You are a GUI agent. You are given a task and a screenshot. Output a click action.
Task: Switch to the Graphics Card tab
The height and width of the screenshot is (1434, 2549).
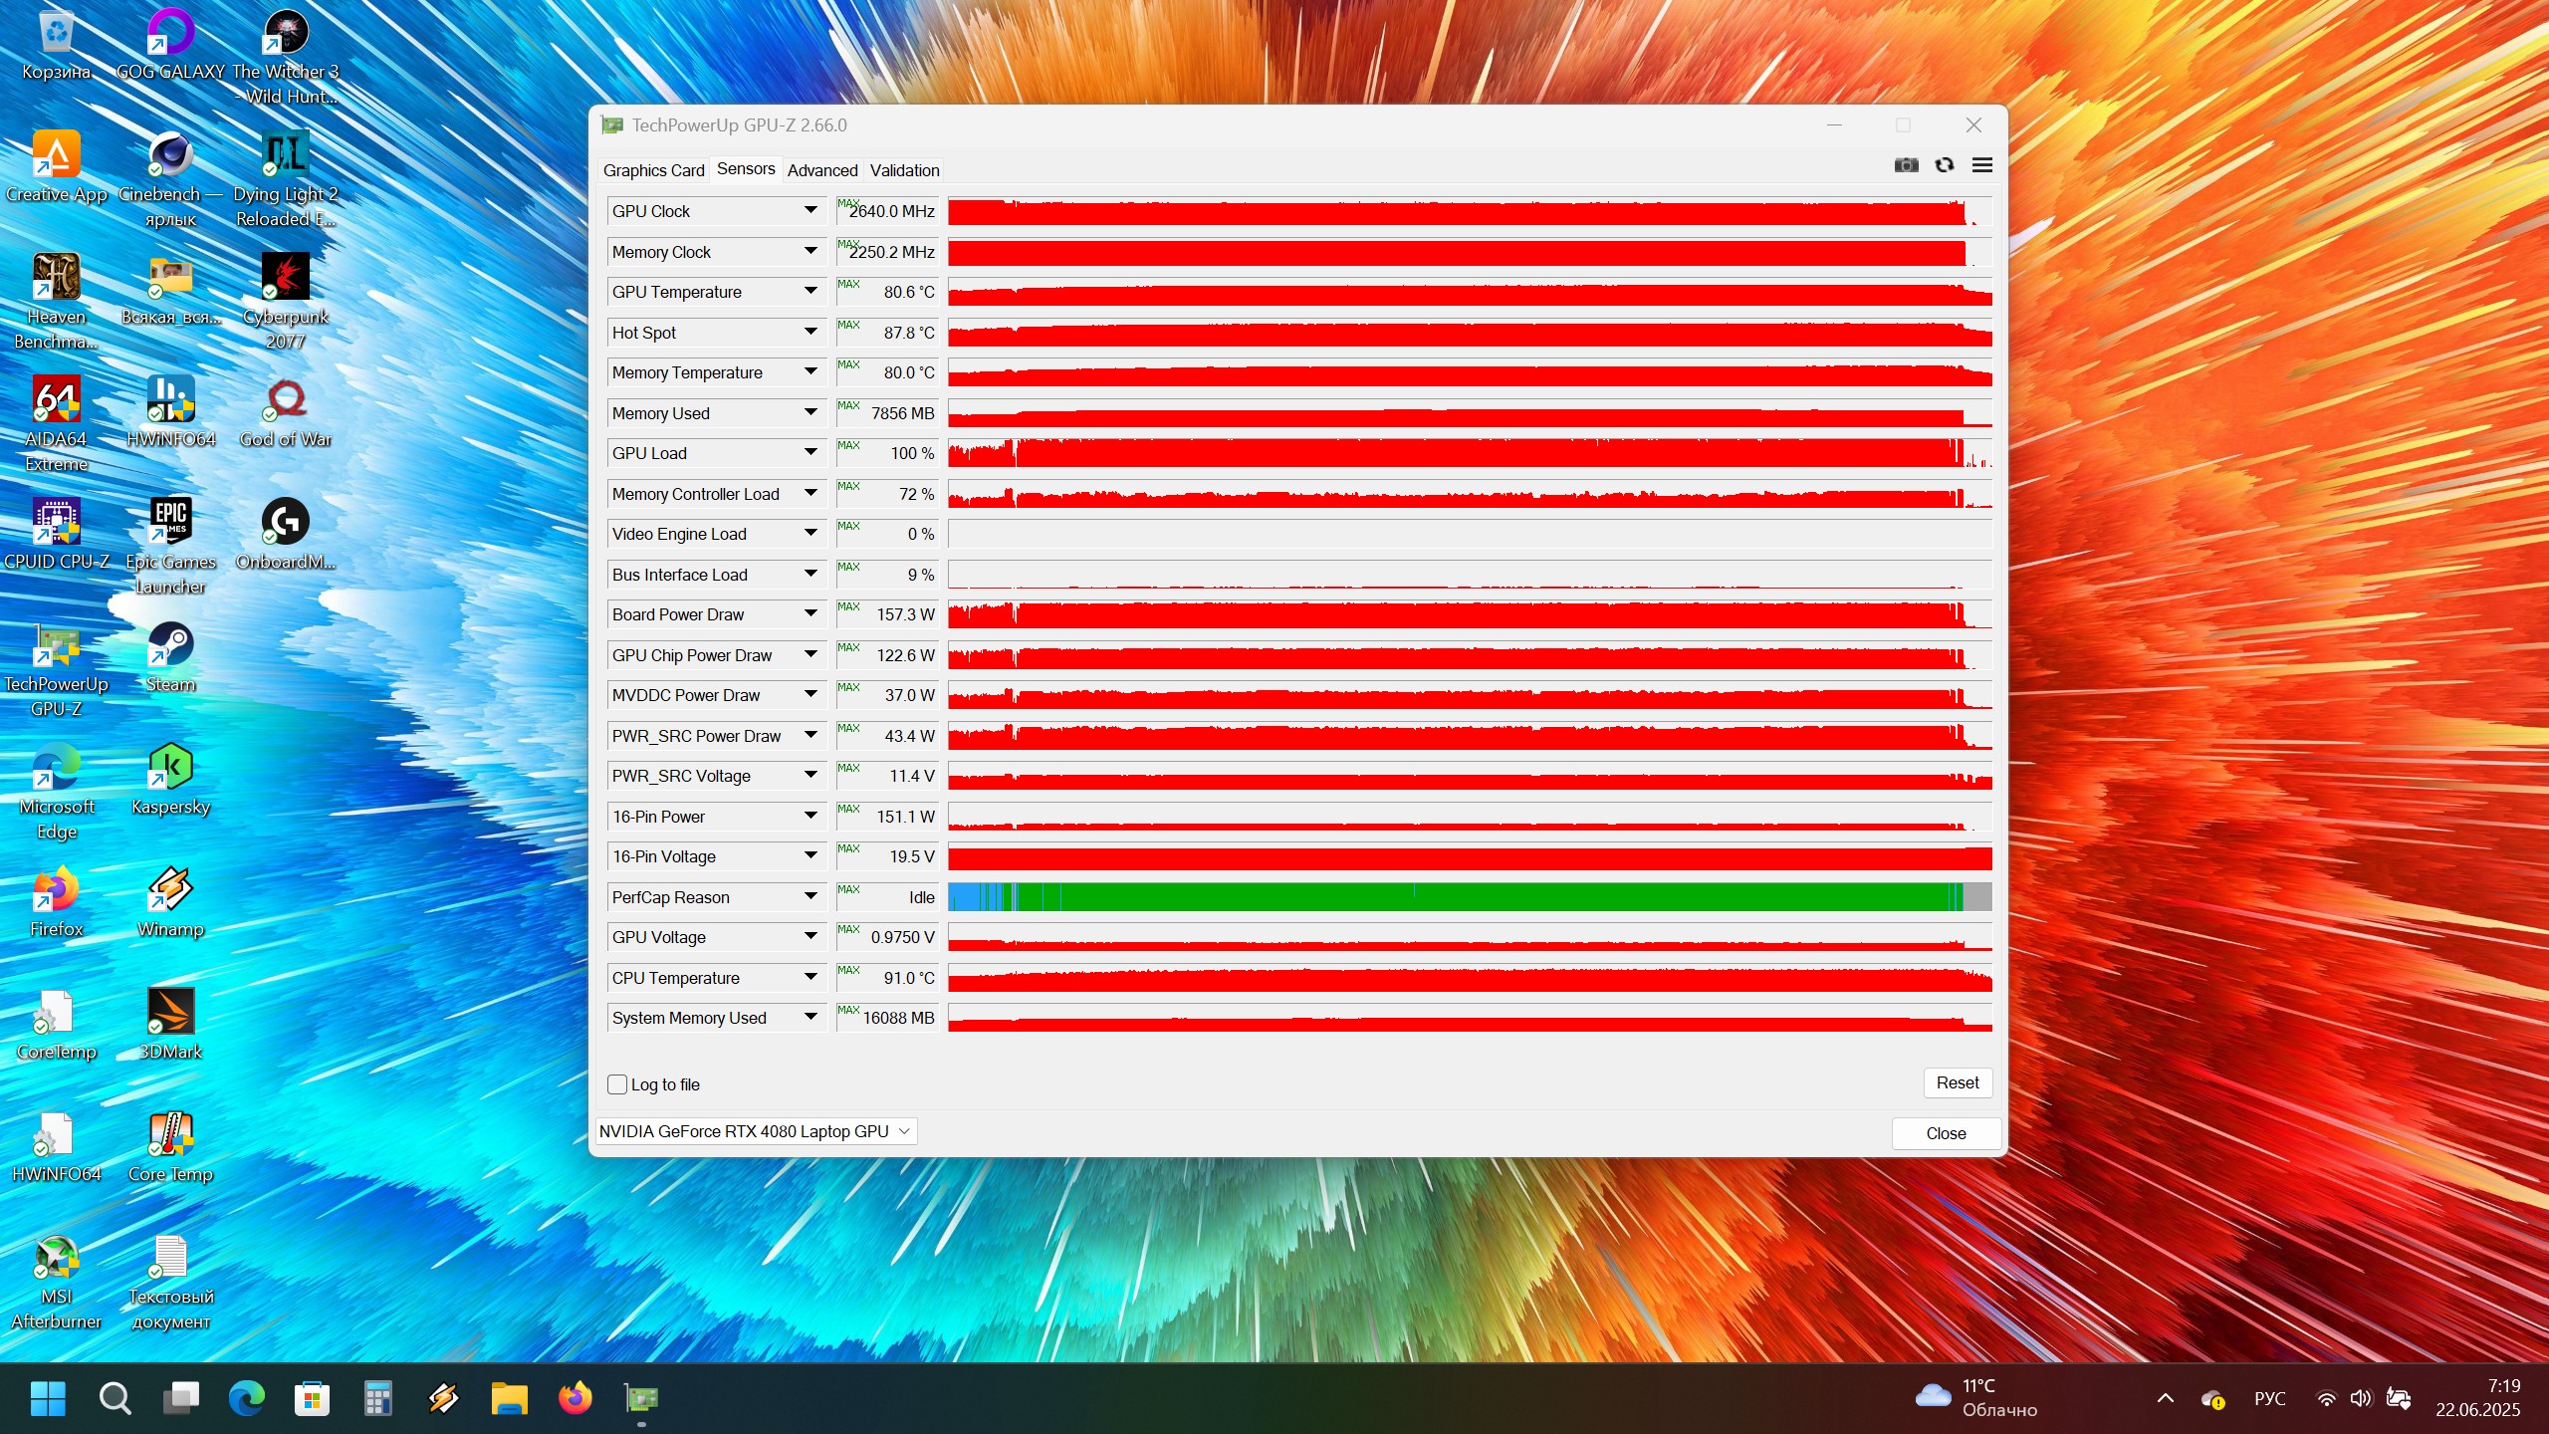tap(653, 170)
